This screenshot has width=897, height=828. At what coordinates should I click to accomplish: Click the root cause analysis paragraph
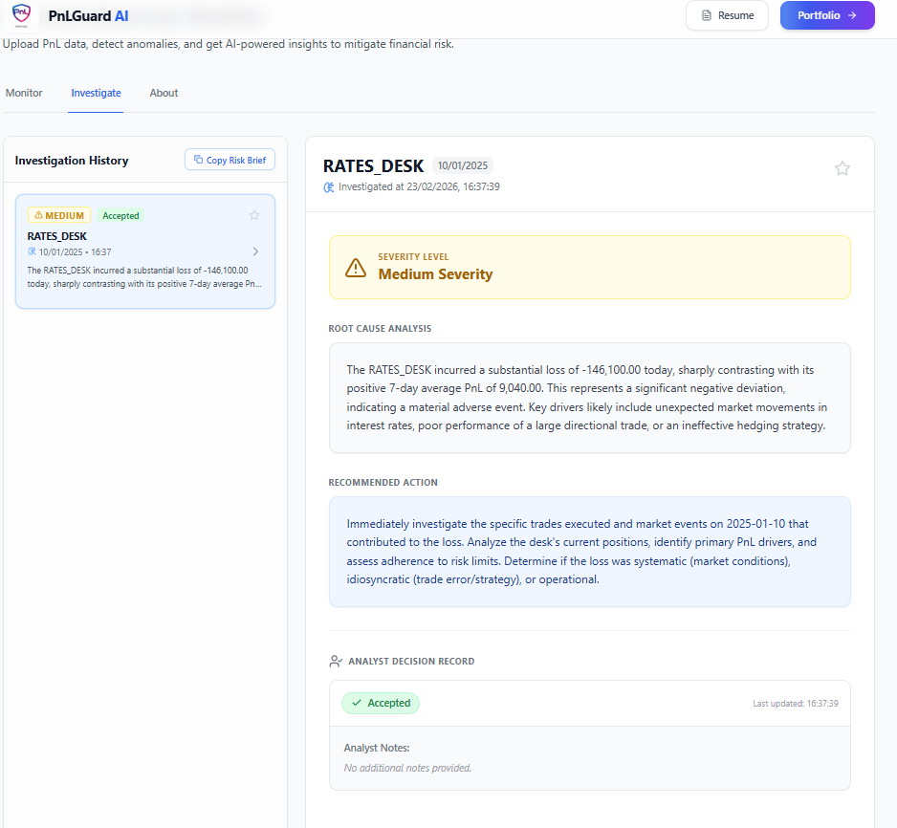pos(589,398)
